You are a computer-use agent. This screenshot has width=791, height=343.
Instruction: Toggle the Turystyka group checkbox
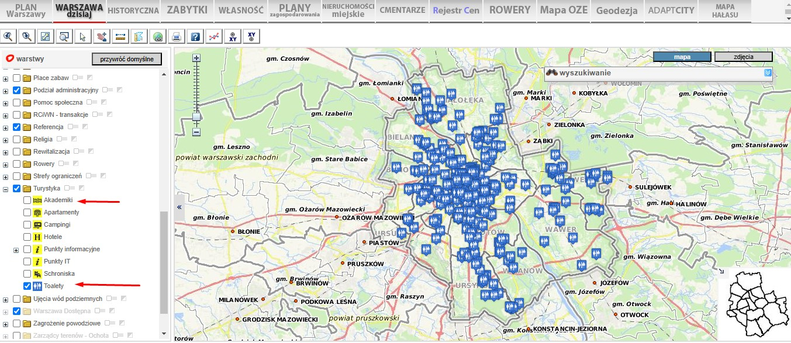[17, 188]
